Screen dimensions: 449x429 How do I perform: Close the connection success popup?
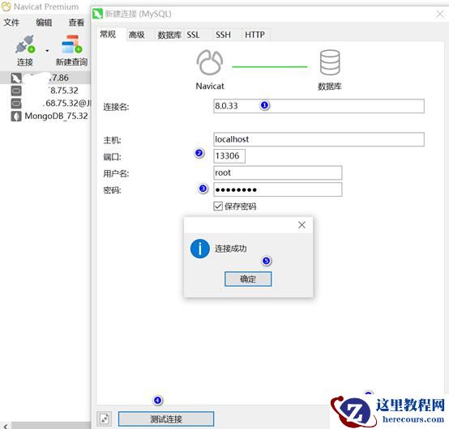[x=301, y=225]
